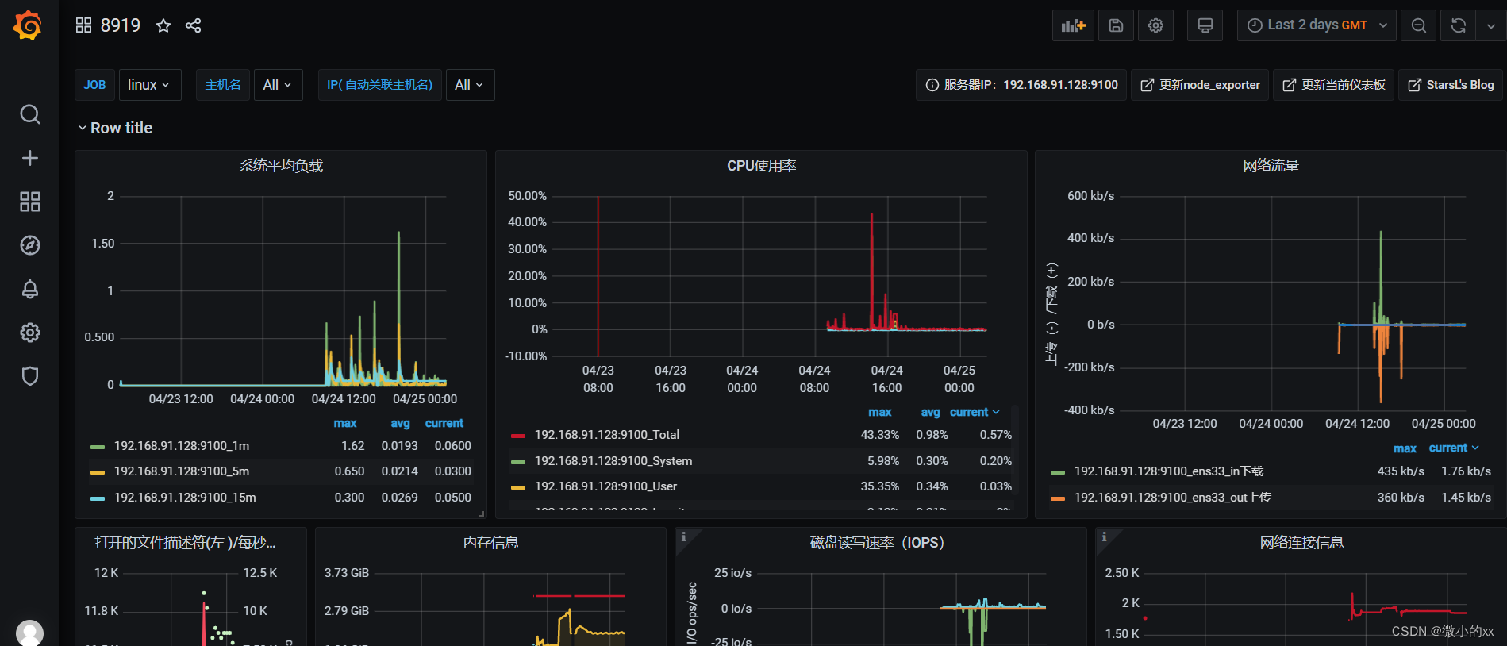Image resolution: width=1507 pixels, height=646 pixels.
Task: Open the Grafana home logo
Action: 28,25
